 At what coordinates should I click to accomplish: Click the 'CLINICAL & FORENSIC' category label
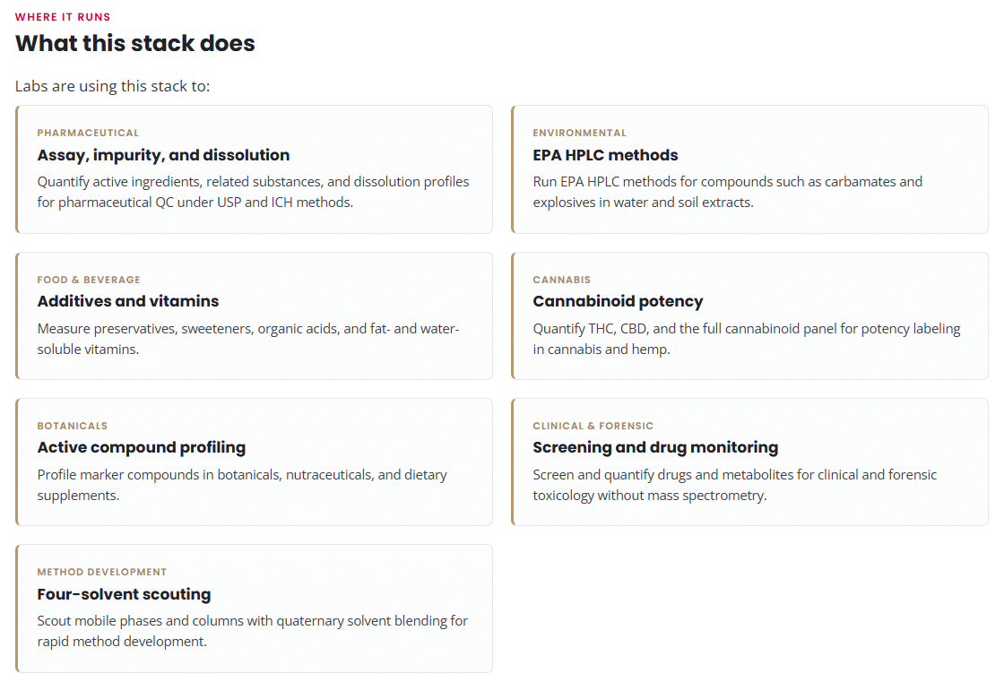click(x=593, y=426)
